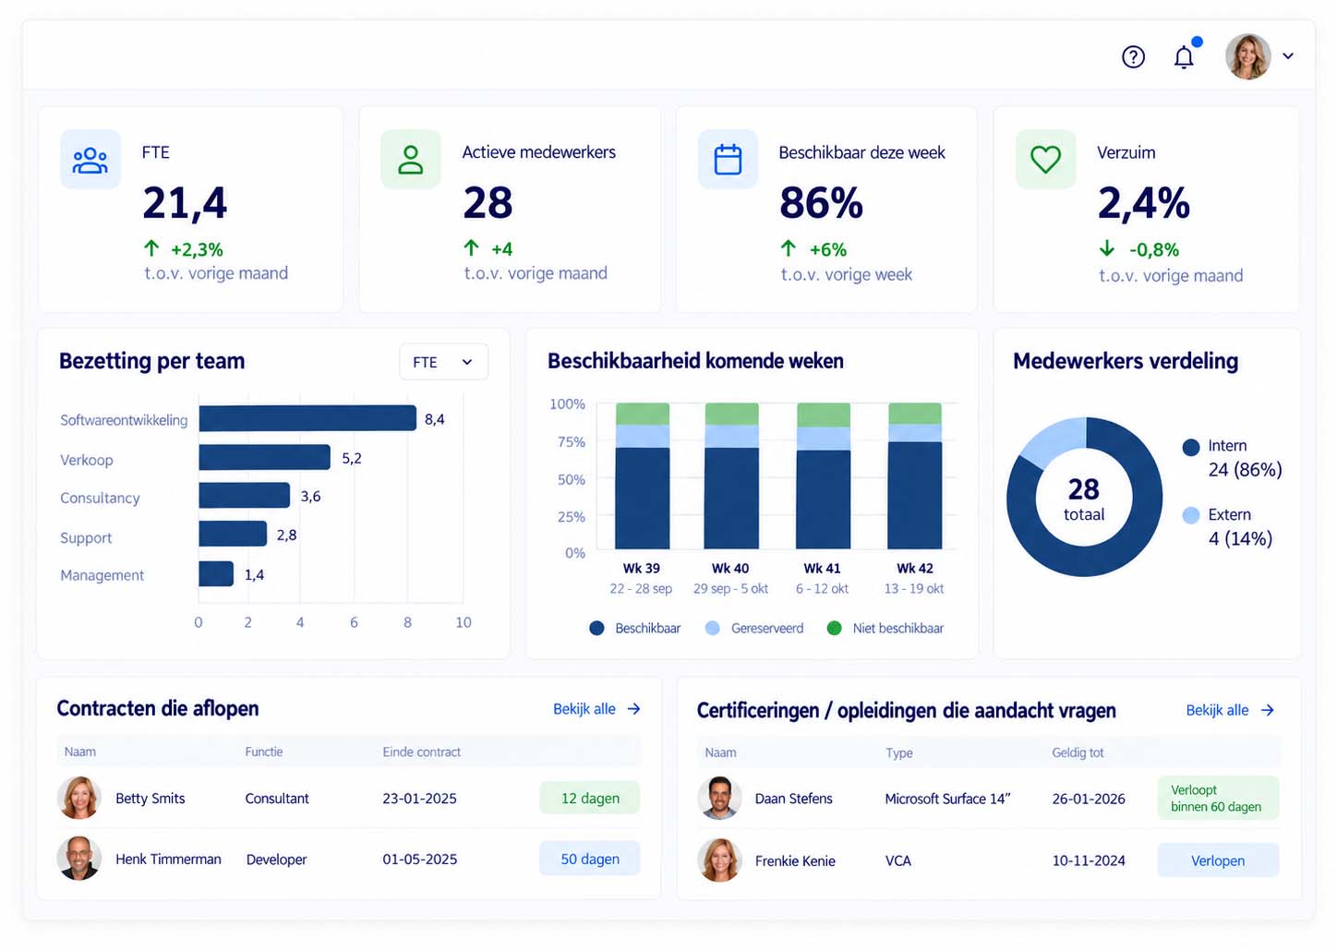Click the calendar icon for Beschikbaar deze week
The width and height of the screenshot is (1337, 950).
pyautogui.click(x=729, y=160)
